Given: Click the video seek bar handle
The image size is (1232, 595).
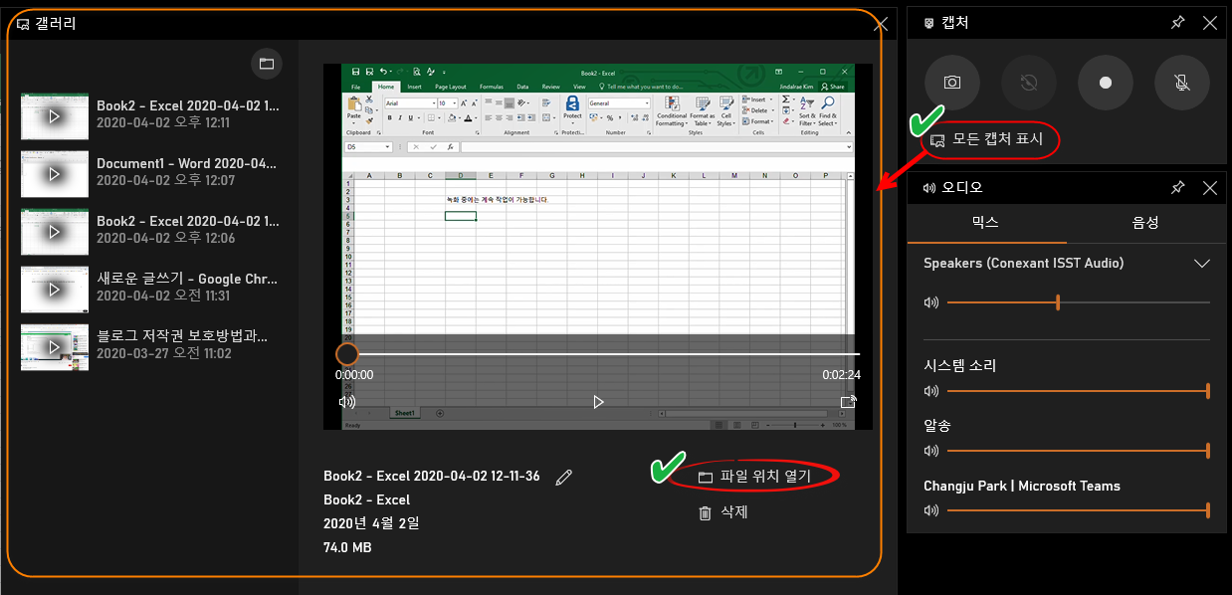Looking at the screenshot, I should [346, 354].
